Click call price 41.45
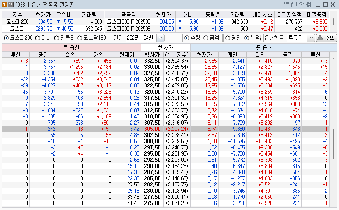 [133, 203]
